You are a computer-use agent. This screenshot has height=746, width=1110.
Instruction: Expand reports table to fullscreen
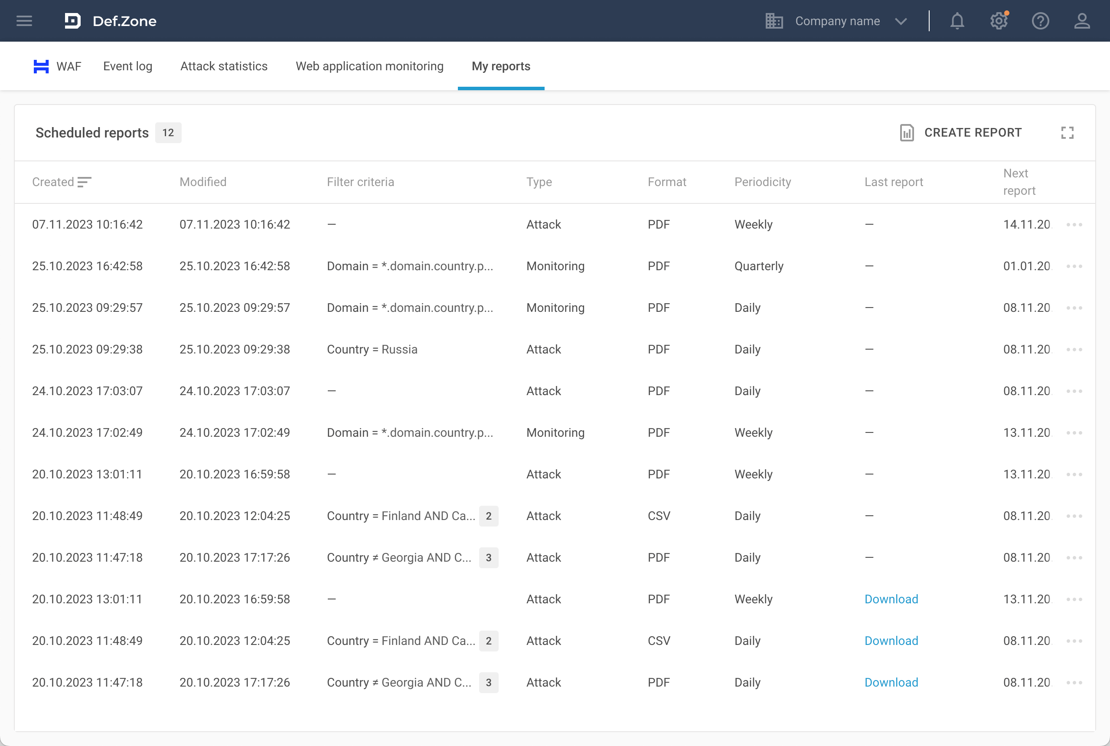coord(1067,133)
